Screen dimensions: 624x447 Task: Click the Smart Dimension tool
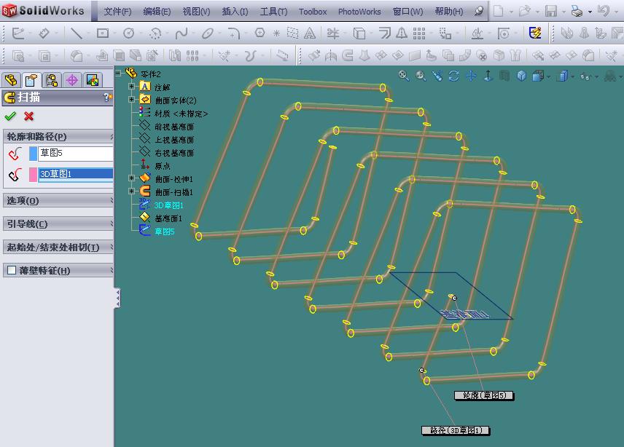pos(44,33)
